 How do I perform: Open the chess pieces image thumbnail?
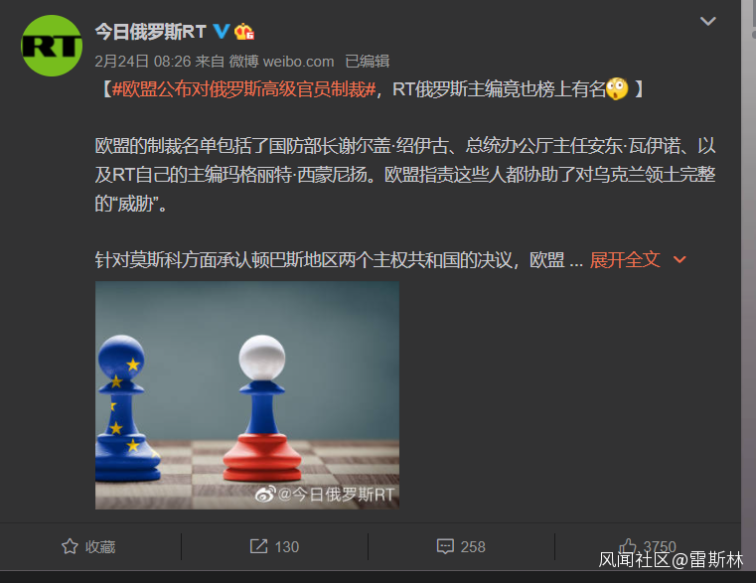(246, 395)
